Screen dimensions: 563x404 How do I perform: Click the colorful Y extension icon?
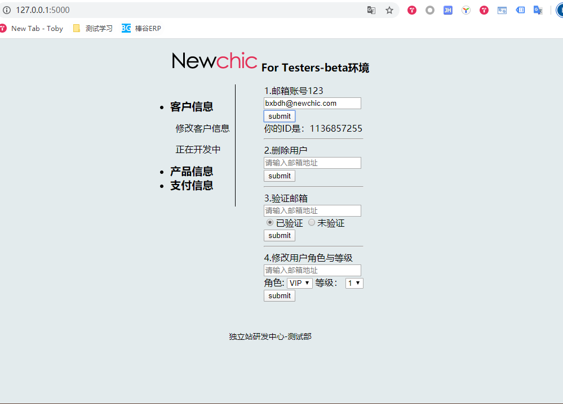pyautogui.click(x=466, y=10)
